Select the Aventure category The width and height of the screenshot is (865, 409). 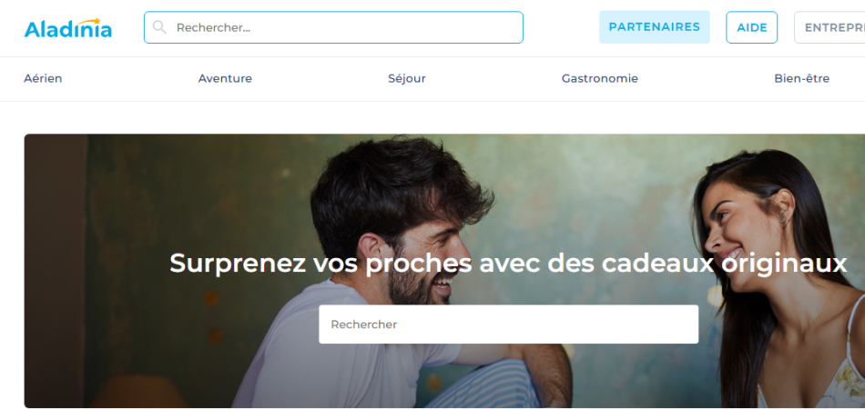225,78
